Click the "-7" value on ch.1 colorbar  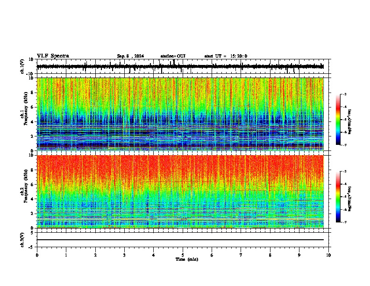(344, 145)
